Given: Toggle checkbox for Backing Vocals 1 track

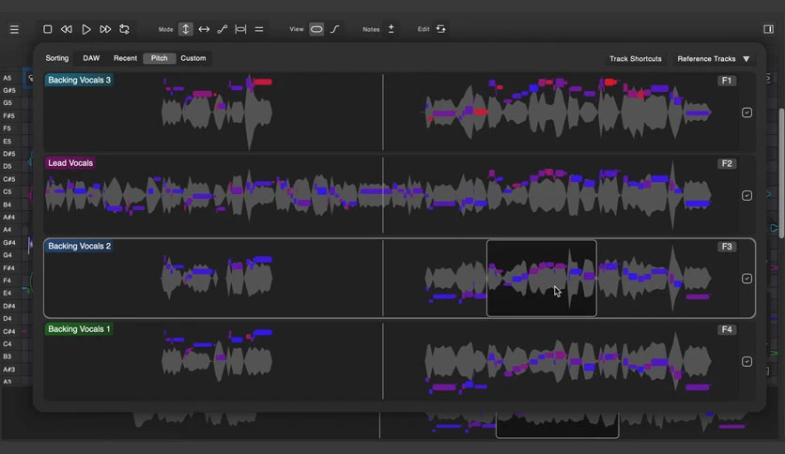Looking at the screenshot, I should [x=747, y=361].
